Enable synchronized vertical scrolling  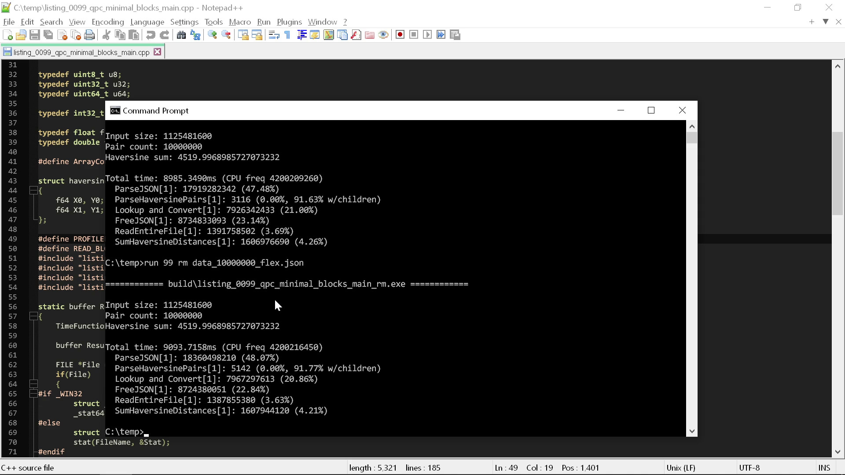[243, 35]
